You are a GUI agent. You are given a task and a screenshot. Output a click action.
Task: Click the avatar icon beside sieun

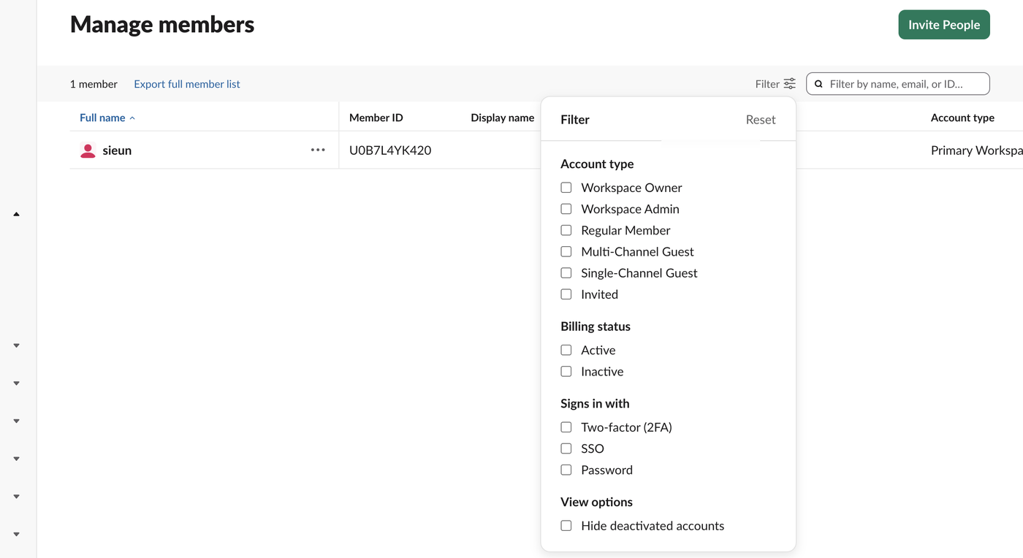(88, 150)
